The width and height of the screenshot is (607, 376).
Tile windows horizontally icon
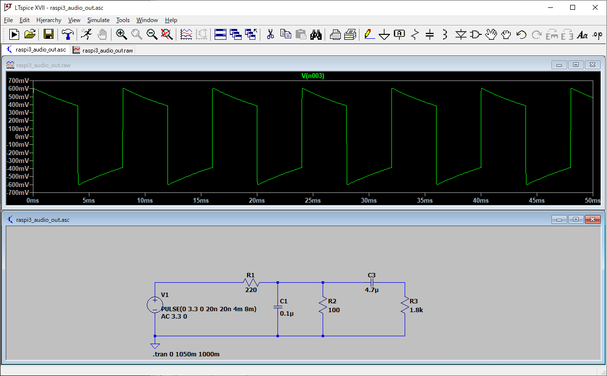(x=221, y=34)
